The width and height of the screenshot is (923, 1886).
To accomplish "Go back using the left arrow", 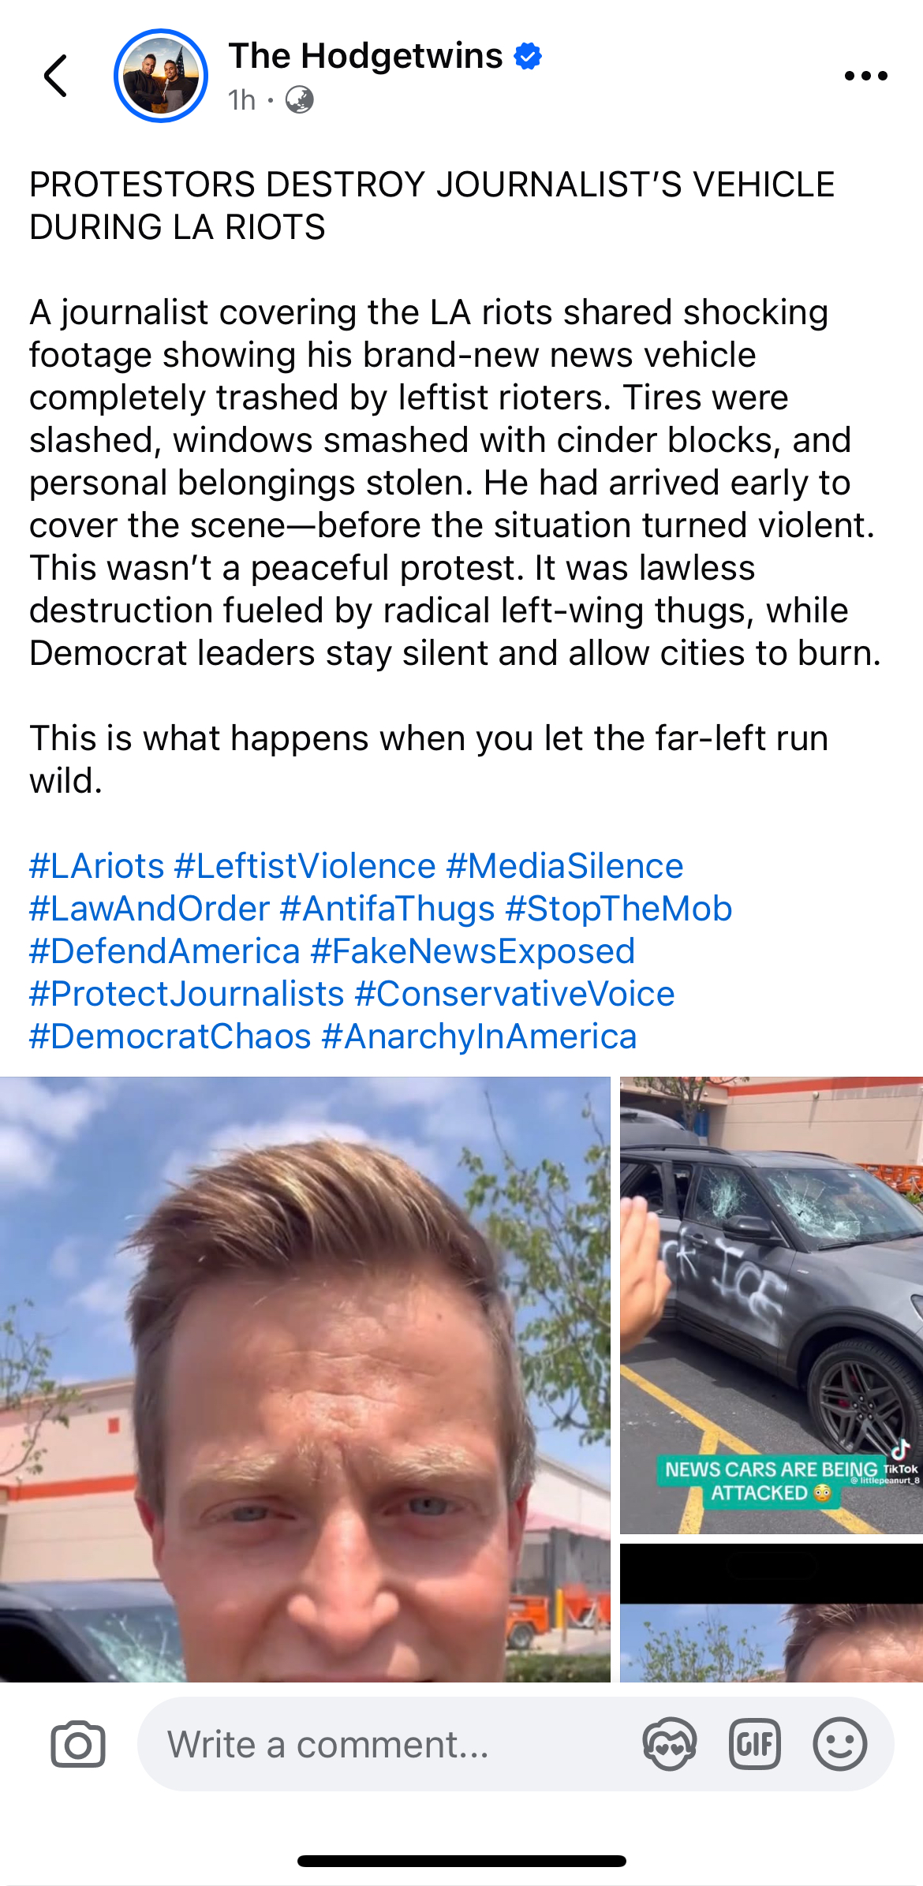I will pos(55,76).
